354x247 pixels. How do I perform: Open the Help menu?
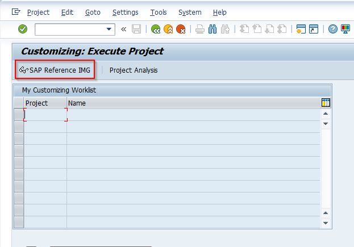click(220, 12)
